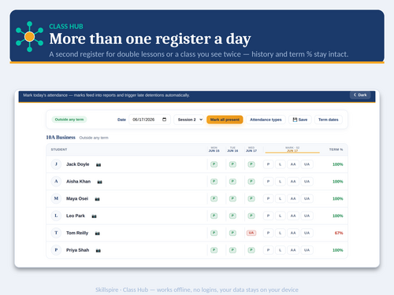Mark Aisha Khan as unauthorised absent (UA)

click(x=307, y=182)
